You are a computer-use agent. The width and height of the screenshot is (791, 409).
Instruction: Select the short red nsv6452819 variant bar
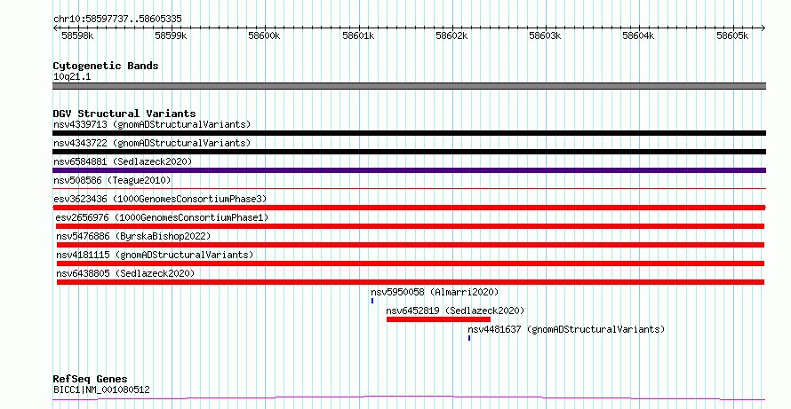(x=438, y=319)
